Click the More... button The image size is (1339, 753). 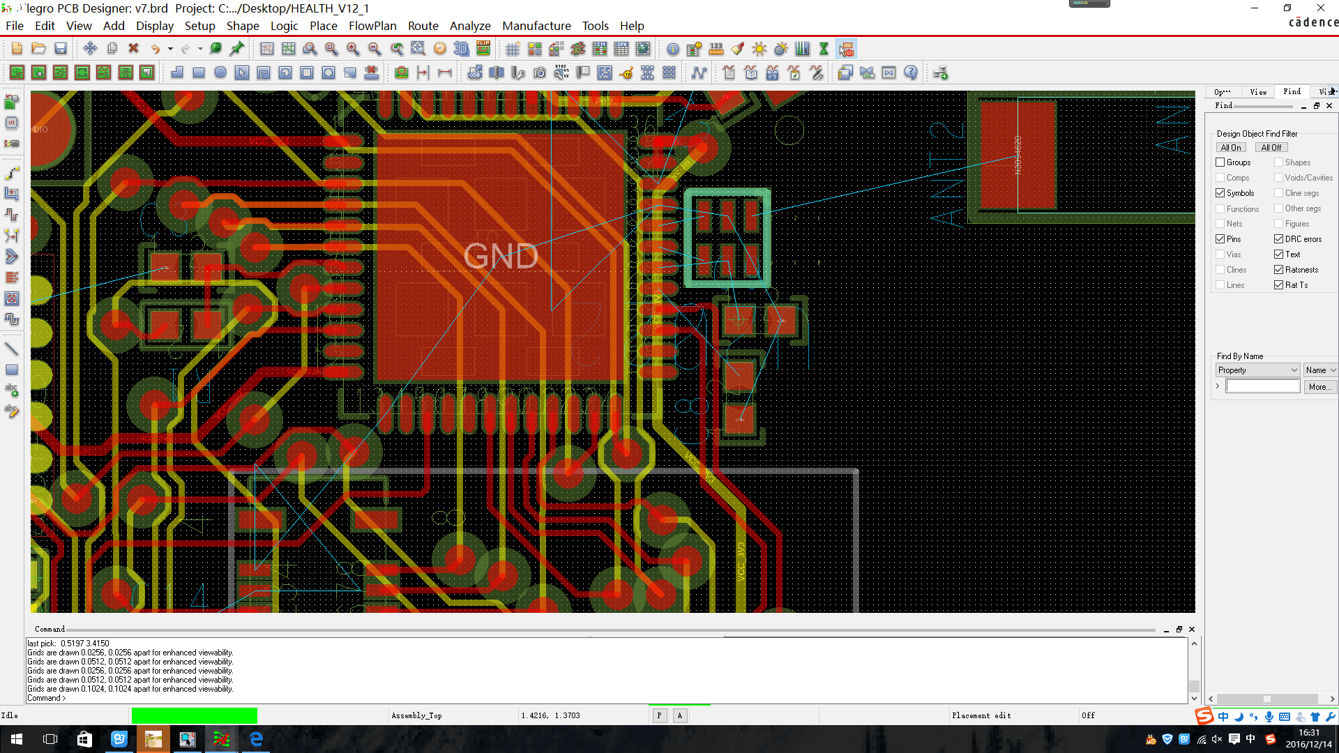coord(1319,387)
